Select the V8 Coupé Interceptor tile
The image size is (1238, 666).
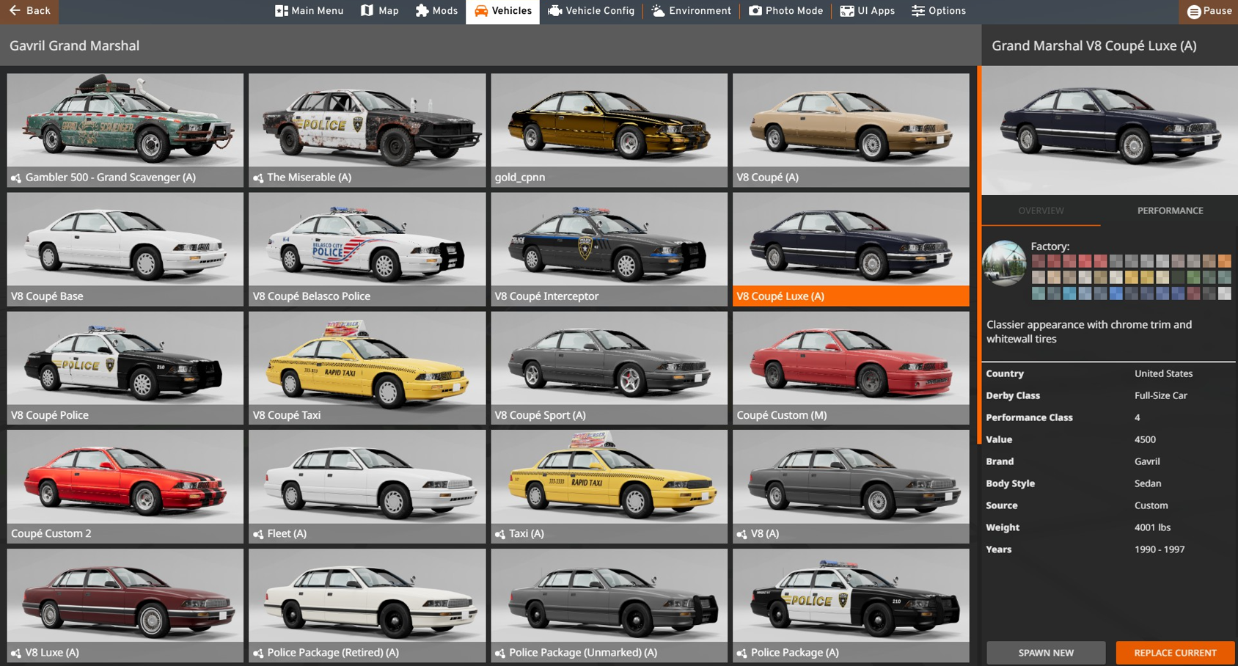pyautogui.click(x=609, y=249)
